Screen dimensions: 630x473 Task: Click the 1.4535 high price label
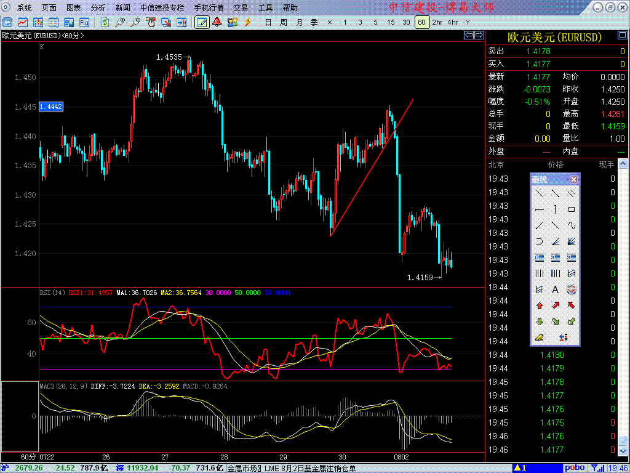pos(169,57)
